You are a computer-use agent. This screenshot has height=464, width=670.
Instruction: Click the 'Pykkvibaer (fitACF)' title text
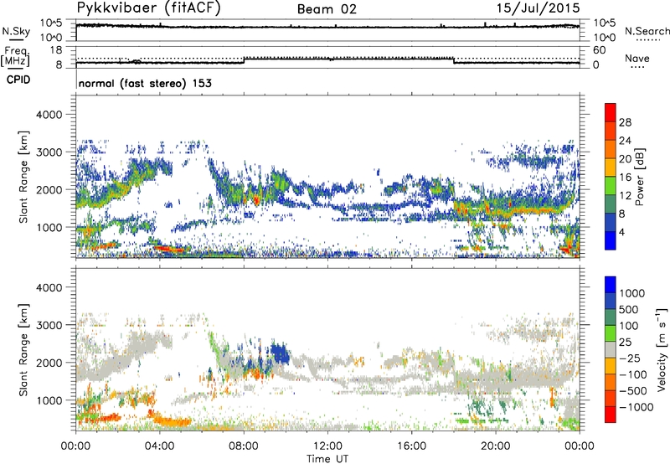click(149, 8)
